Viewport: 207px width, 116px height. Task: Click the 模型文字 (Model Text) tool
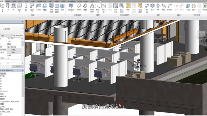92,7
